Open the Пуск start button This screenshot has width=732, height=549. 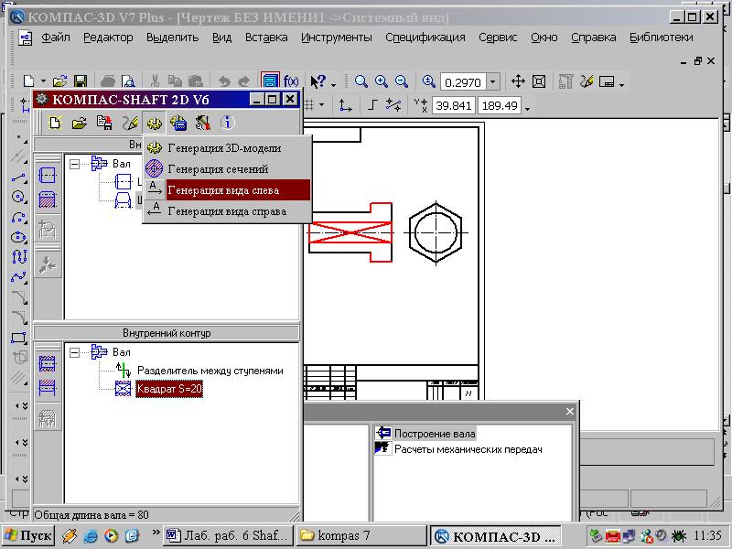tap(28, 535)
